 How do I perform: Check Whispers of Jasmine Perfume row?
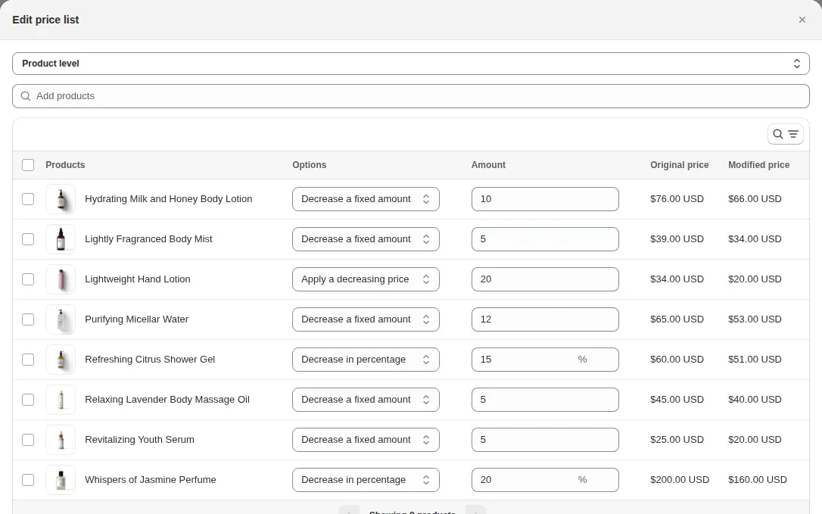click(x=28, y=480)
